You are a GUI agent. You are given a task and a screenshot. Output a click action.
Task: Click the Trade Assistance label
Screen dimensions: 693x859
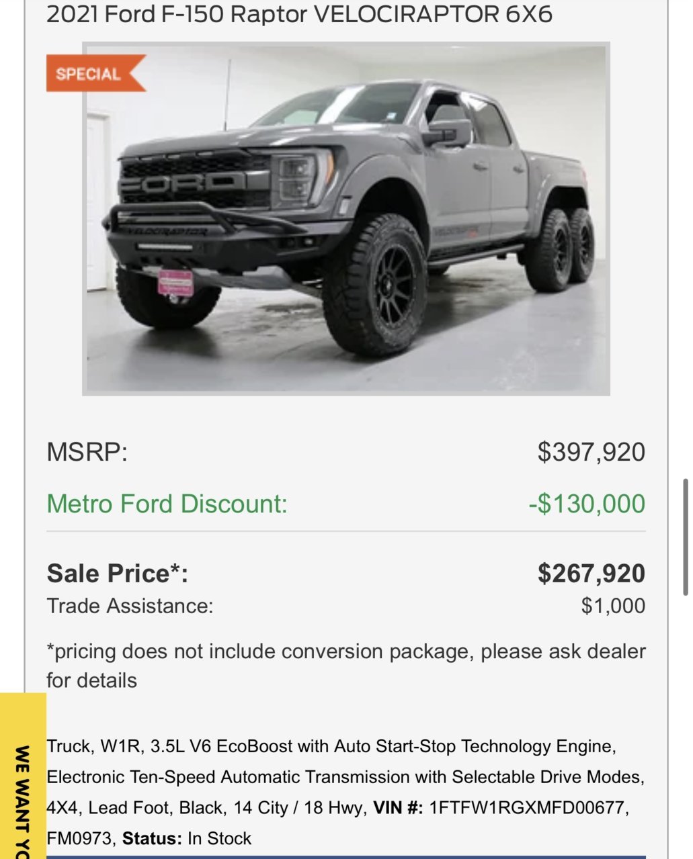point(130,606)
